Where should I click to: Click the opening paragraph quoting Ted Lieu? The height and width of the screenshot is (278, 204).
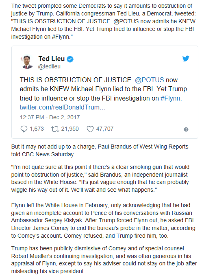103,21
